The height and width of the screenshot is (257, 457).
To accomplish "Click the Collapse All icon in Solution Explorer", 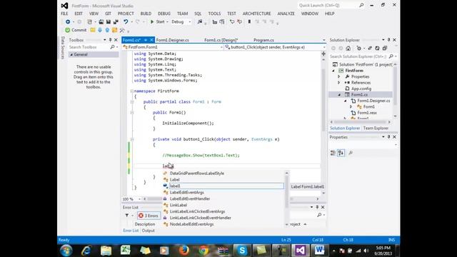I will tap(384, 49).
